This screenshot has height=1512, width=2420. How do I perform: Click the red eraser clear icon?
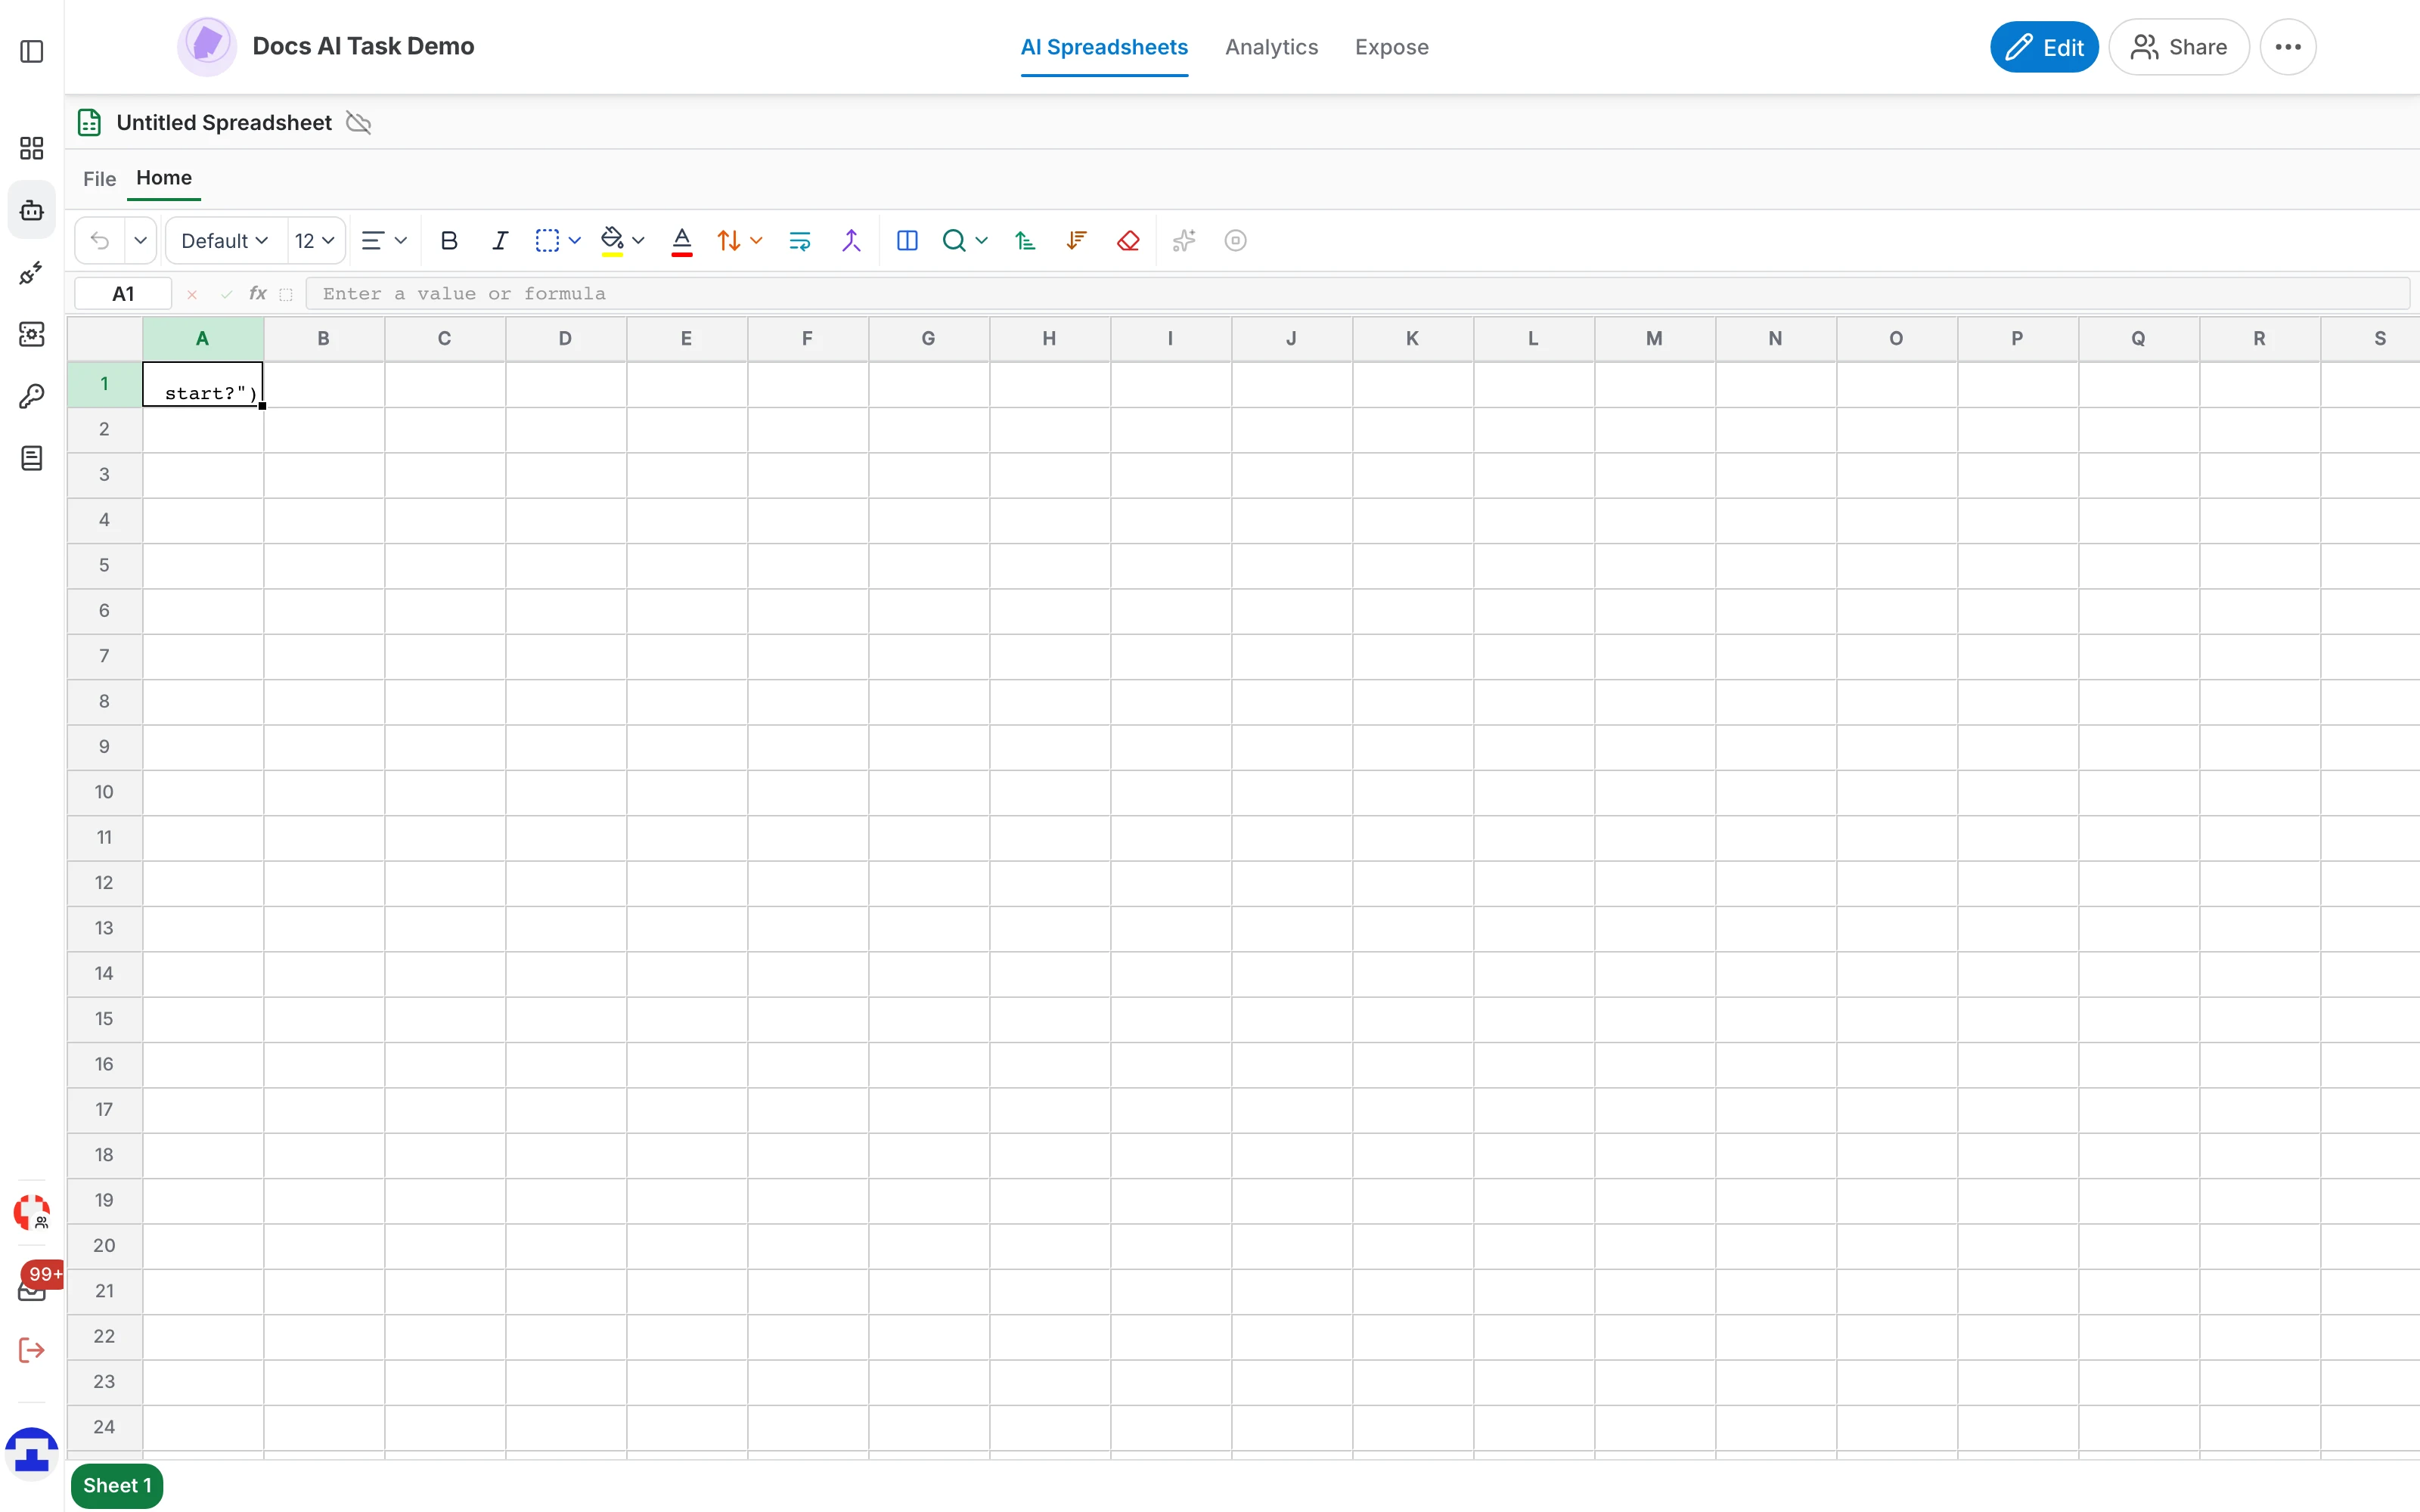tap(1128, 241)
